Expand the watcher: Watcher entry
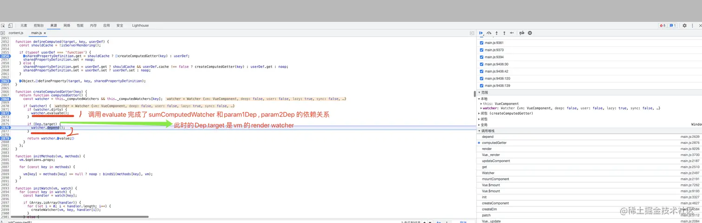The height and width of the screenshot is (223, 702). 481,108
